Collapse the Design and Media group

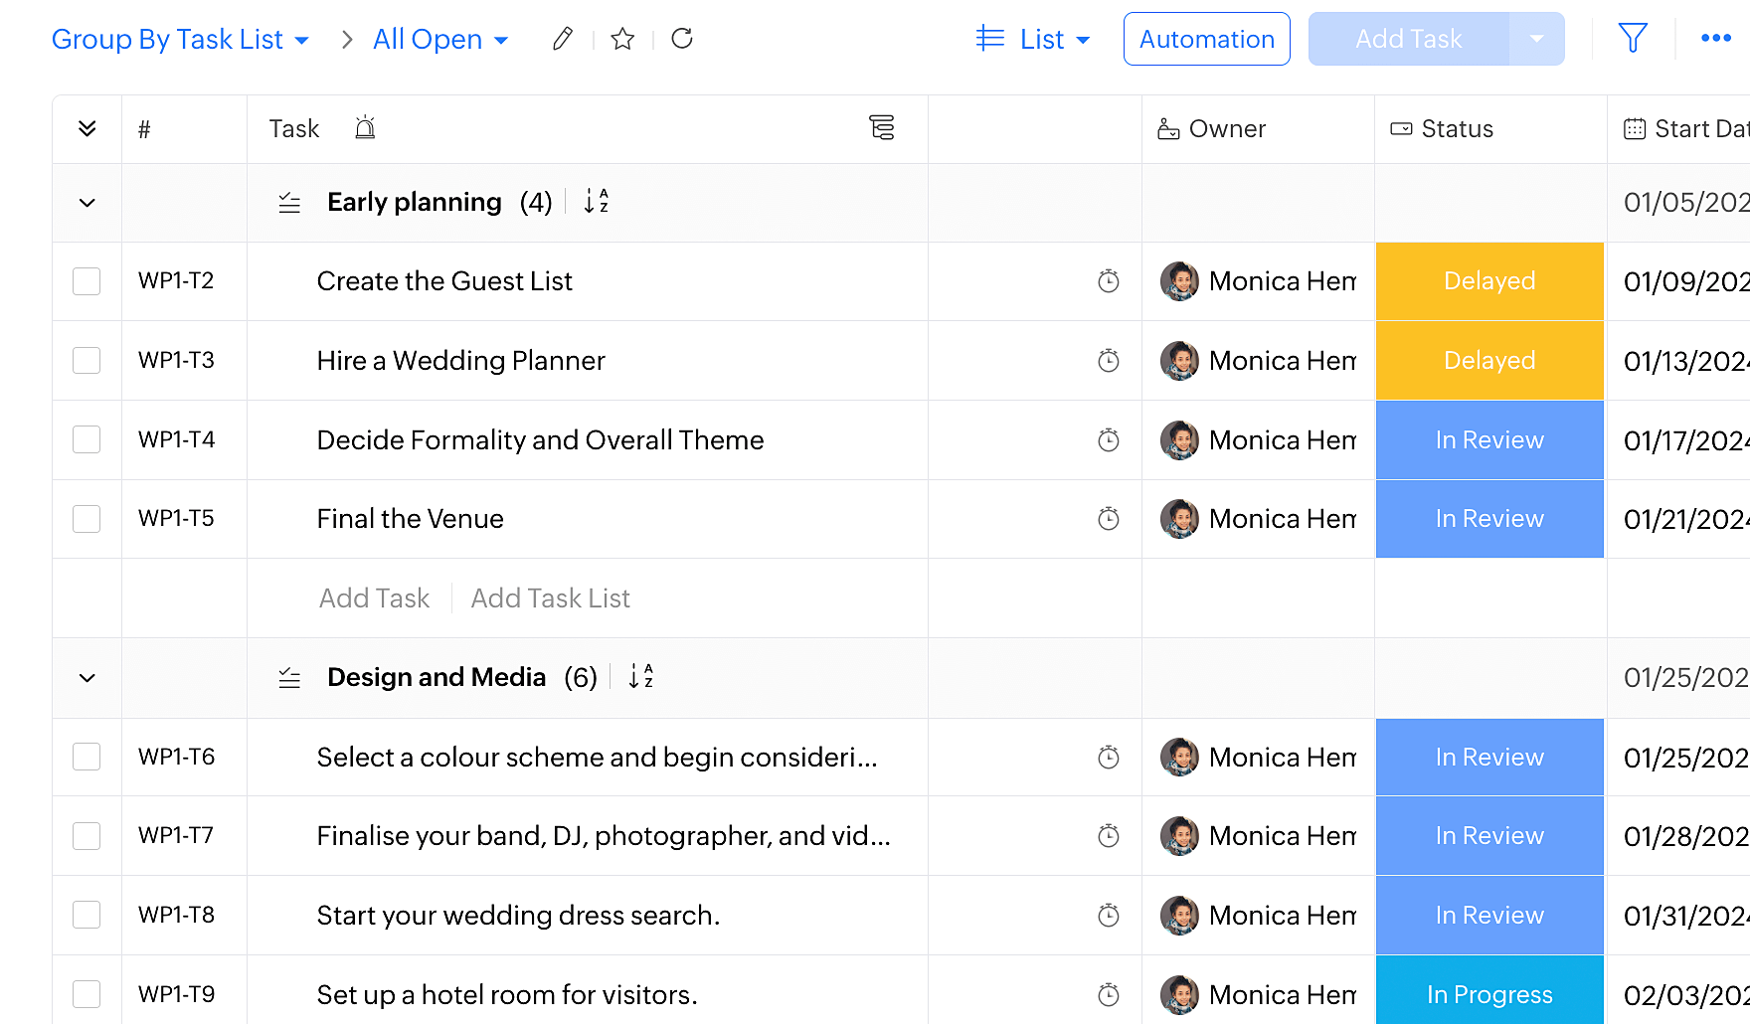coord(87,678)
